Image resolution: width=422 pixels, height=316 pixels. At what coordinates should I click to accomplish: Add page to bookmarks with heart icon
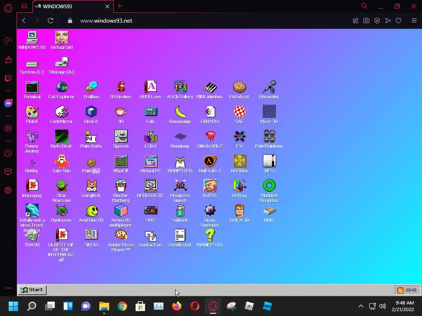(399, 21)
